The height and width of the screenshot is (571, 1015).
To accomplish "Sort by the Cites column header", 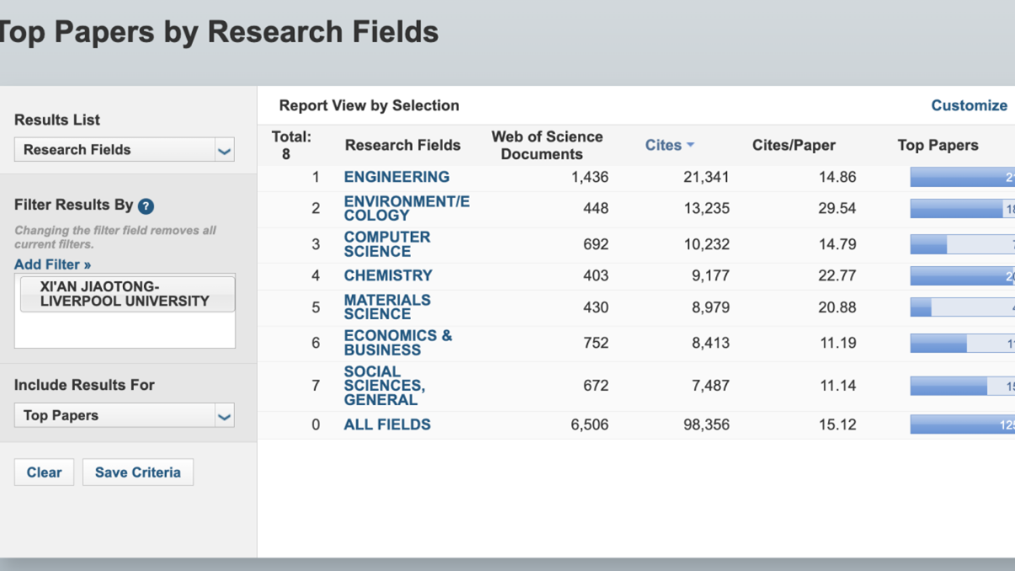I will pos(663,146).
